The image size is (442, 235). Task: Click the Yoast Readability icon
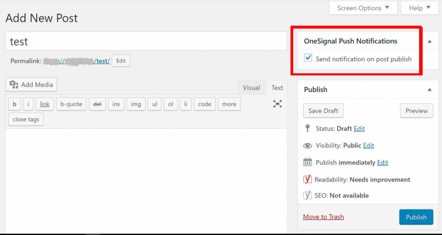[x=307, y=179]
